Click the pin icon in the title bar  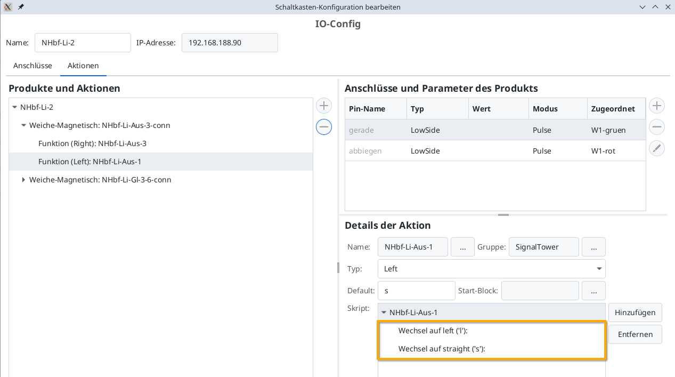click(21, 7)
